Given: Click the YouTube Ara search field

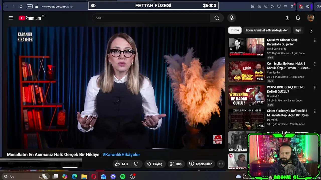Looking at the screenshot, I should (151, 18).
